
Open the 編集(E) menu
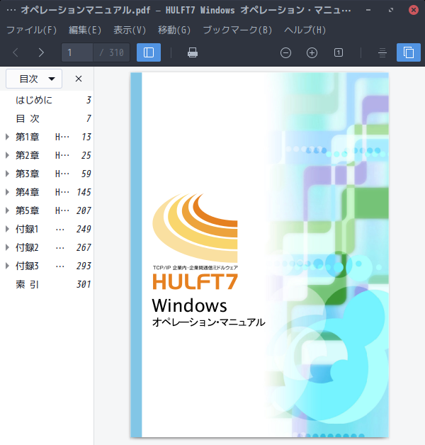point(85,30)
